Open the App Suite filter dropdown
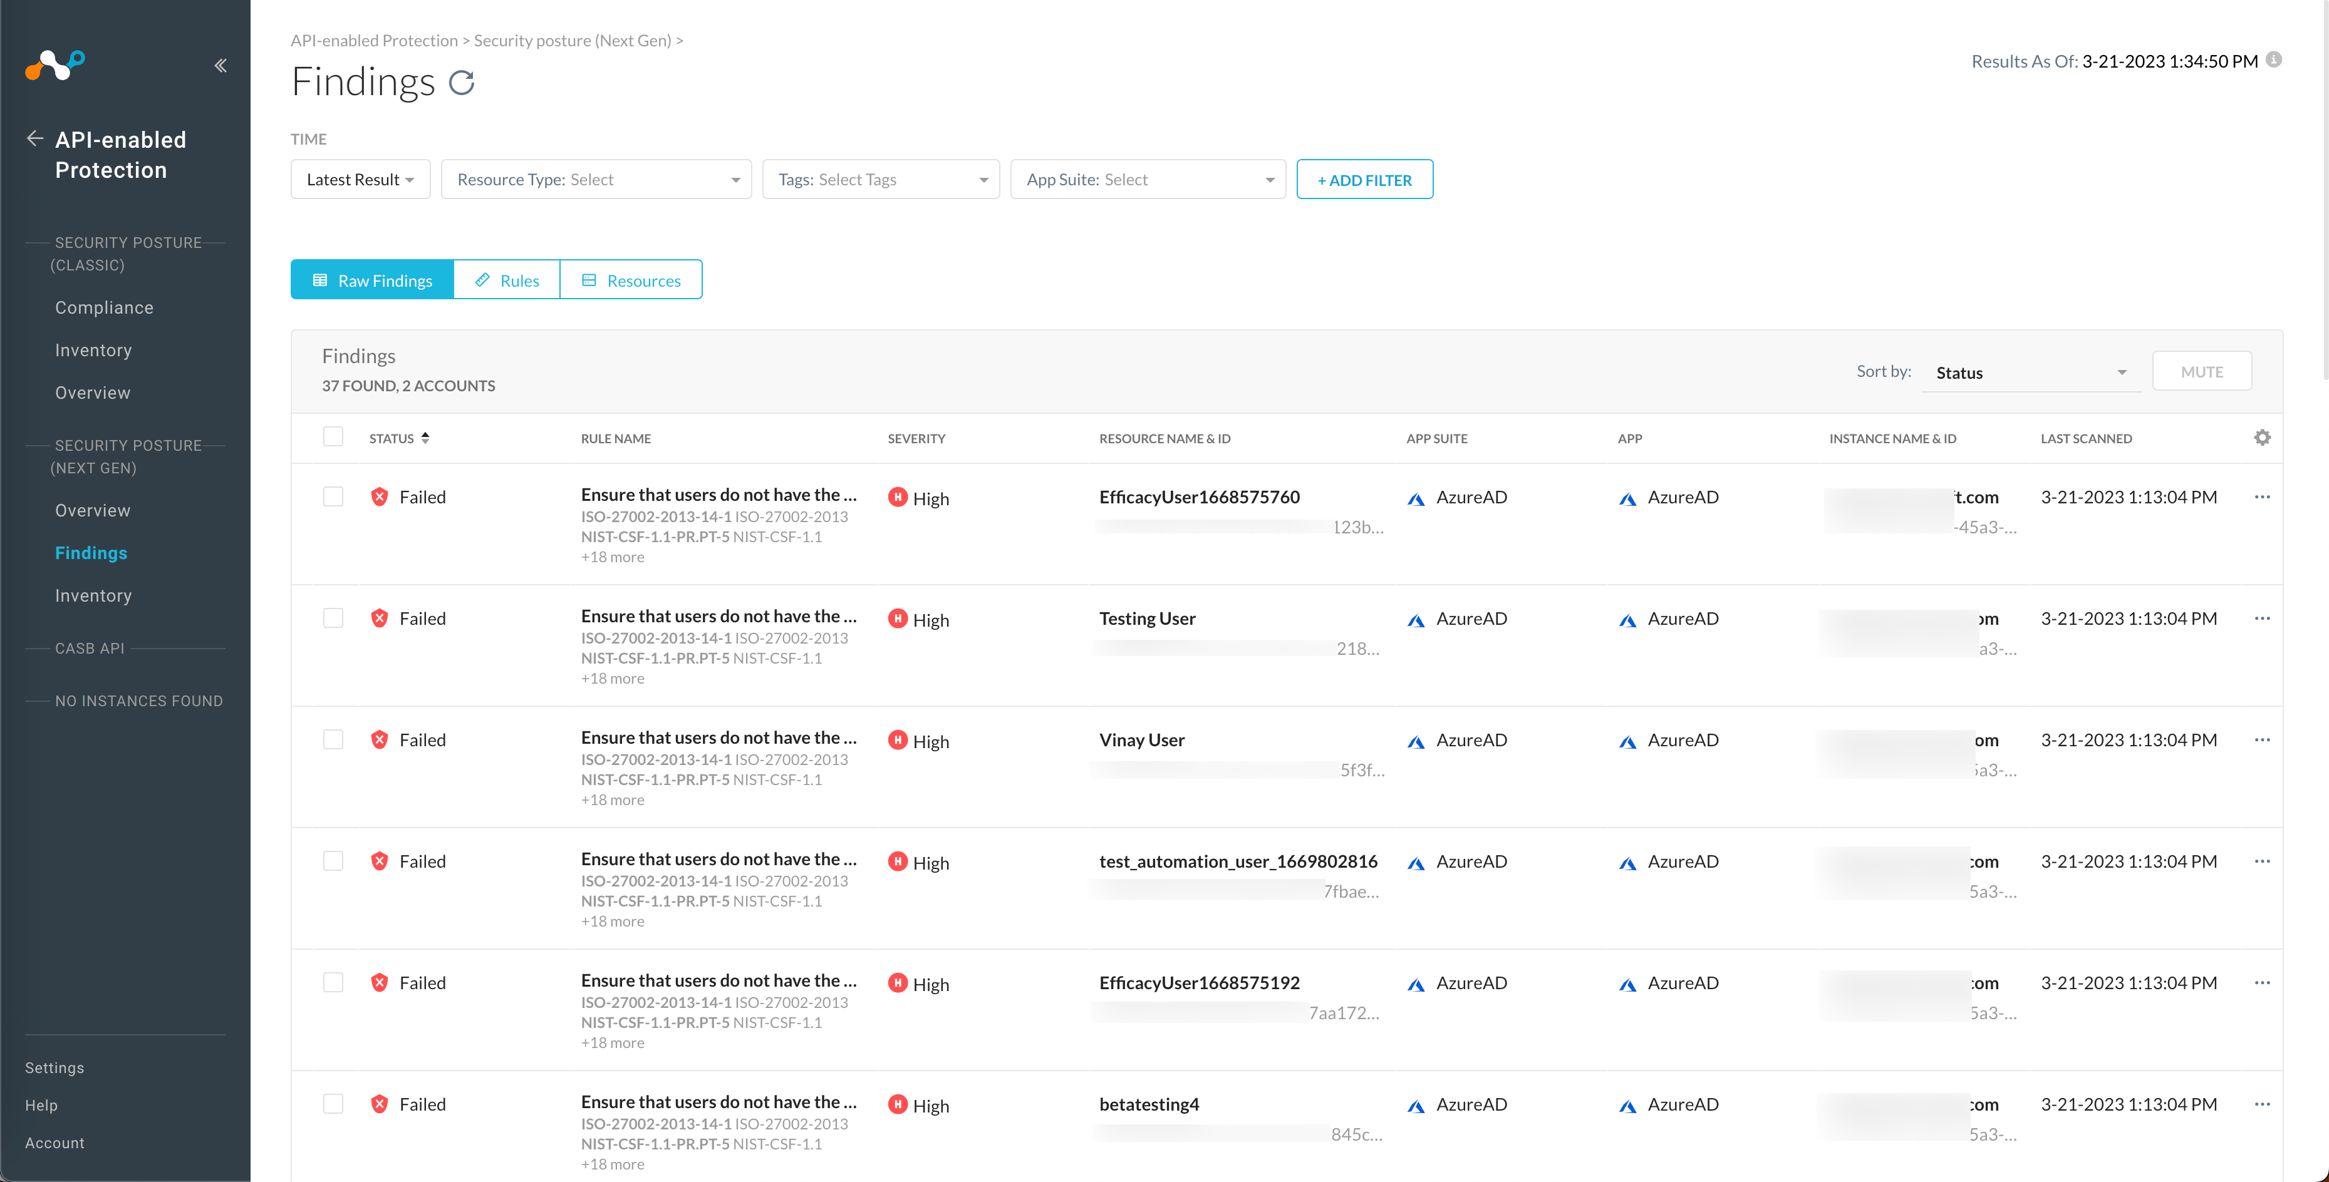The image size is (2329, 1182). (1148, 179)
